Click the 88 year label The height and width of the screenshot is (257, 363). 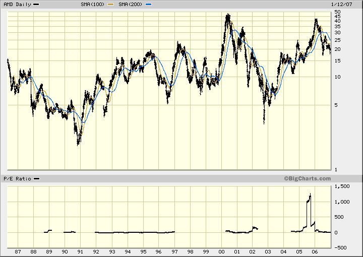[x=34, y=251]
